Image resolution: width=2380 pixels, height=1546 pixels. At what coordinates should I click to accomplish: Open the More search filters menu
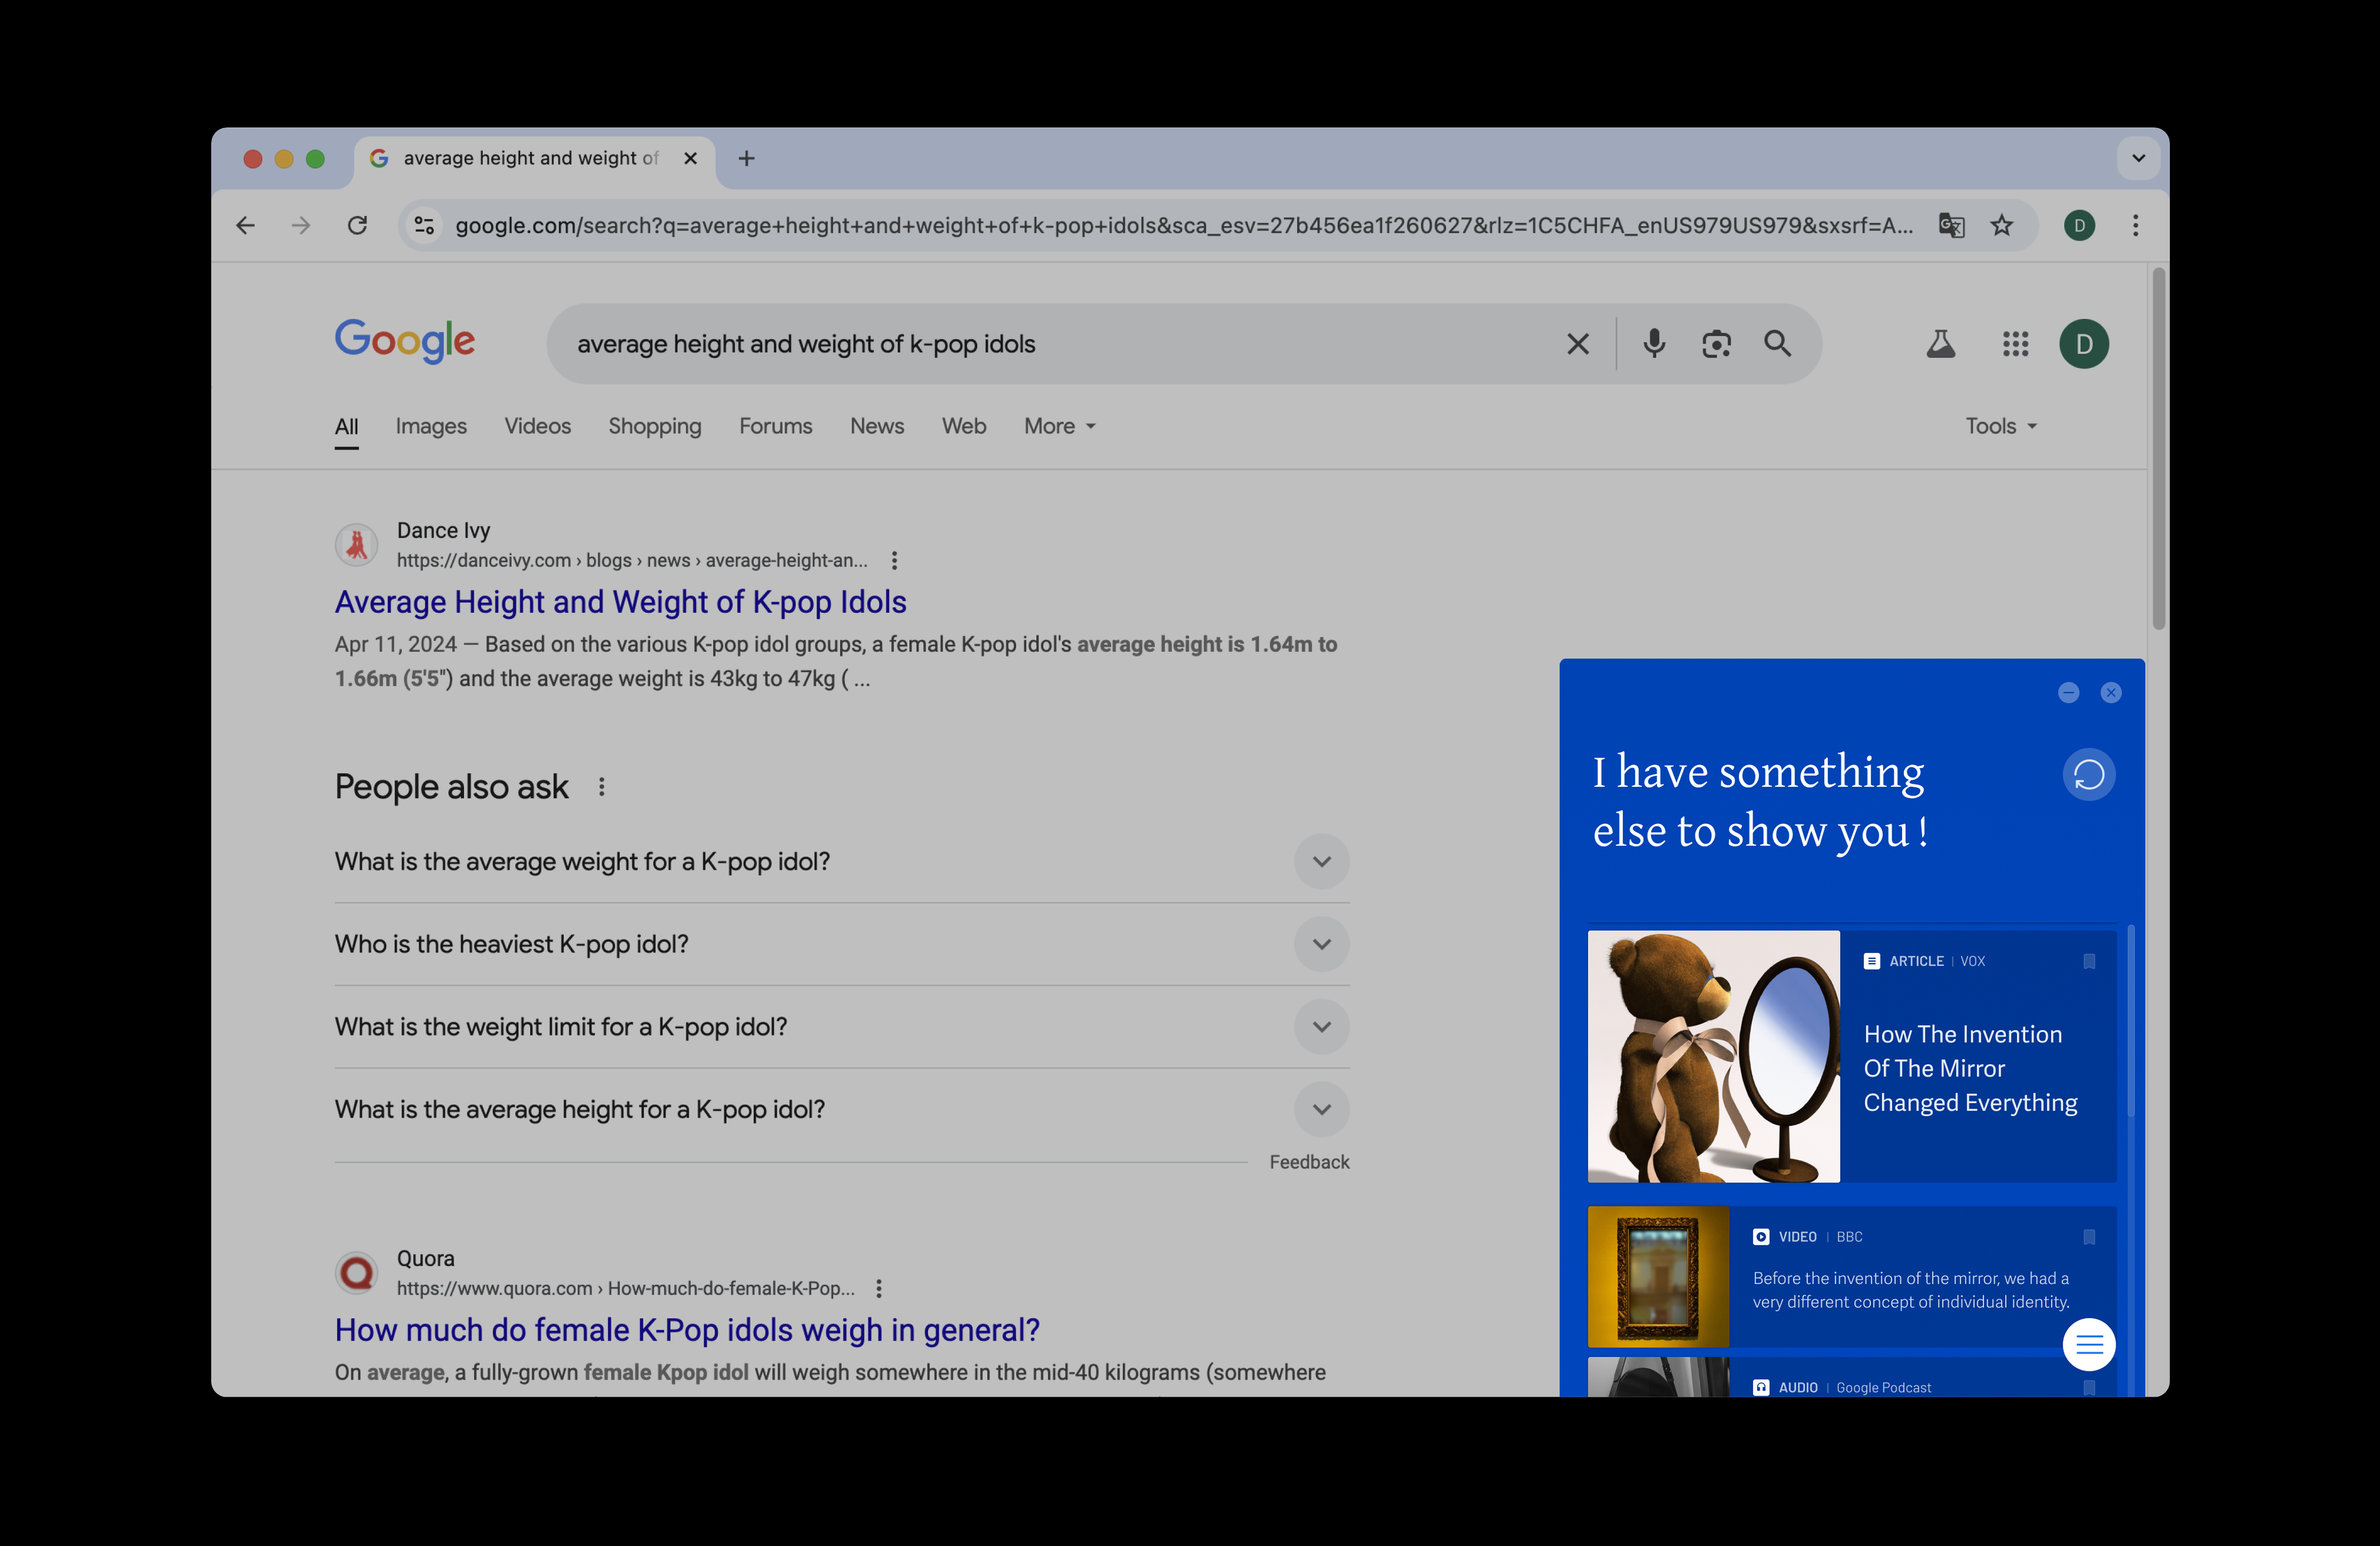point(1059,426)
